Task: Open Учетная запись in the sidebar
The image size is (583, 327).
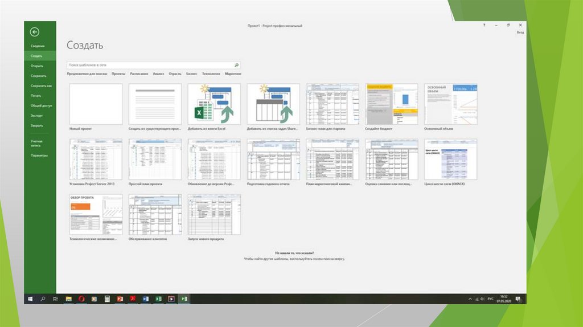Action: 36,143
